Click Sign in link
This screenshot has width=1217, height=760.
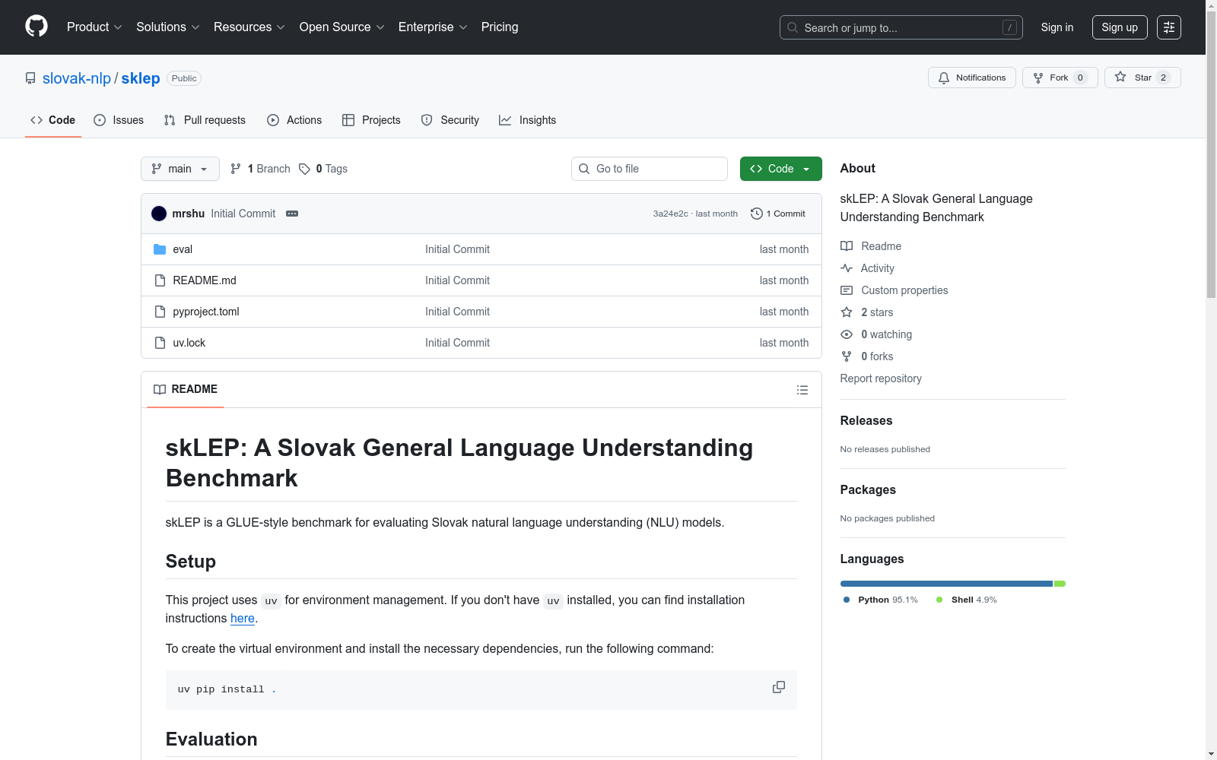pyautogui.click(x=1057, y=27)
